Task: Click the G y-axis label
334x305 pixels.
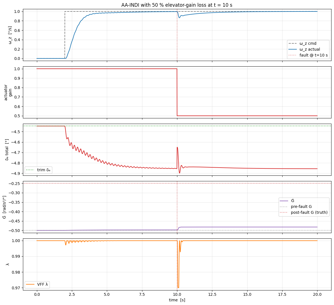Action: (5, 206)
